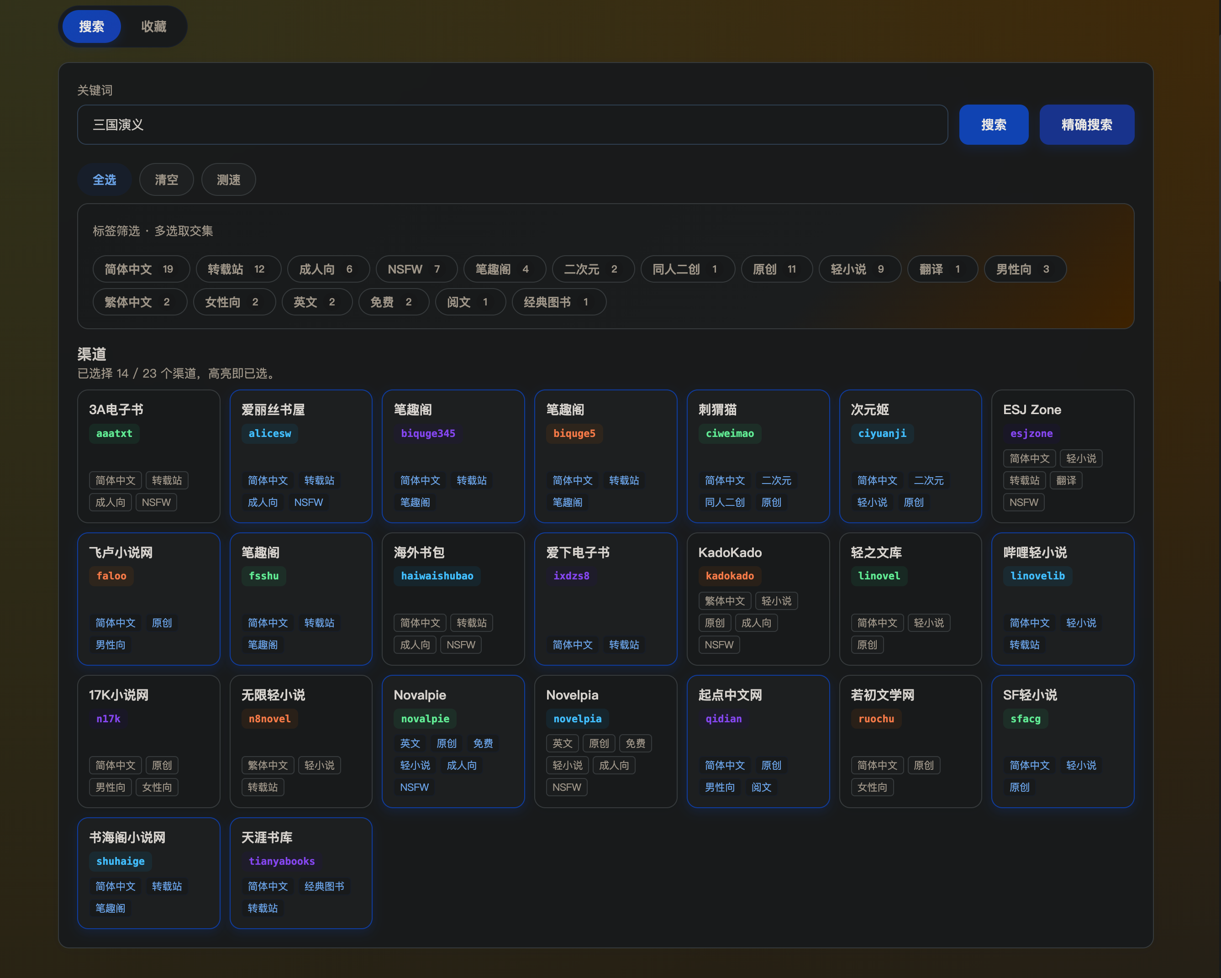Toggle the 轻小说 filter tag

(x=859, y=269)
